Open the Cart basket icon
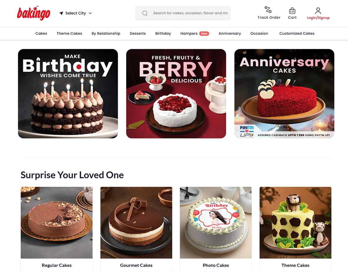Screen dimensions: 348x272 tap(292, 10)
